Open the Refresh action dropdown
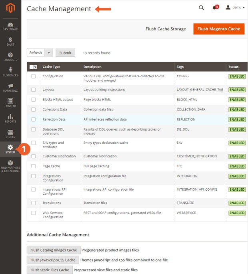248x274 pixels. [x=49, y=53]
